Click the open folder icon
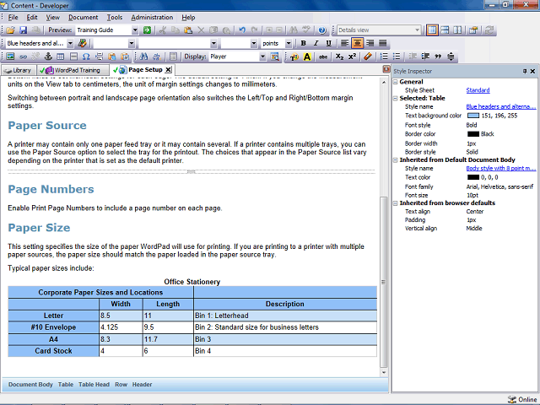Image resolution: width=540 pixels, height=405 pixels. point(10,30)
